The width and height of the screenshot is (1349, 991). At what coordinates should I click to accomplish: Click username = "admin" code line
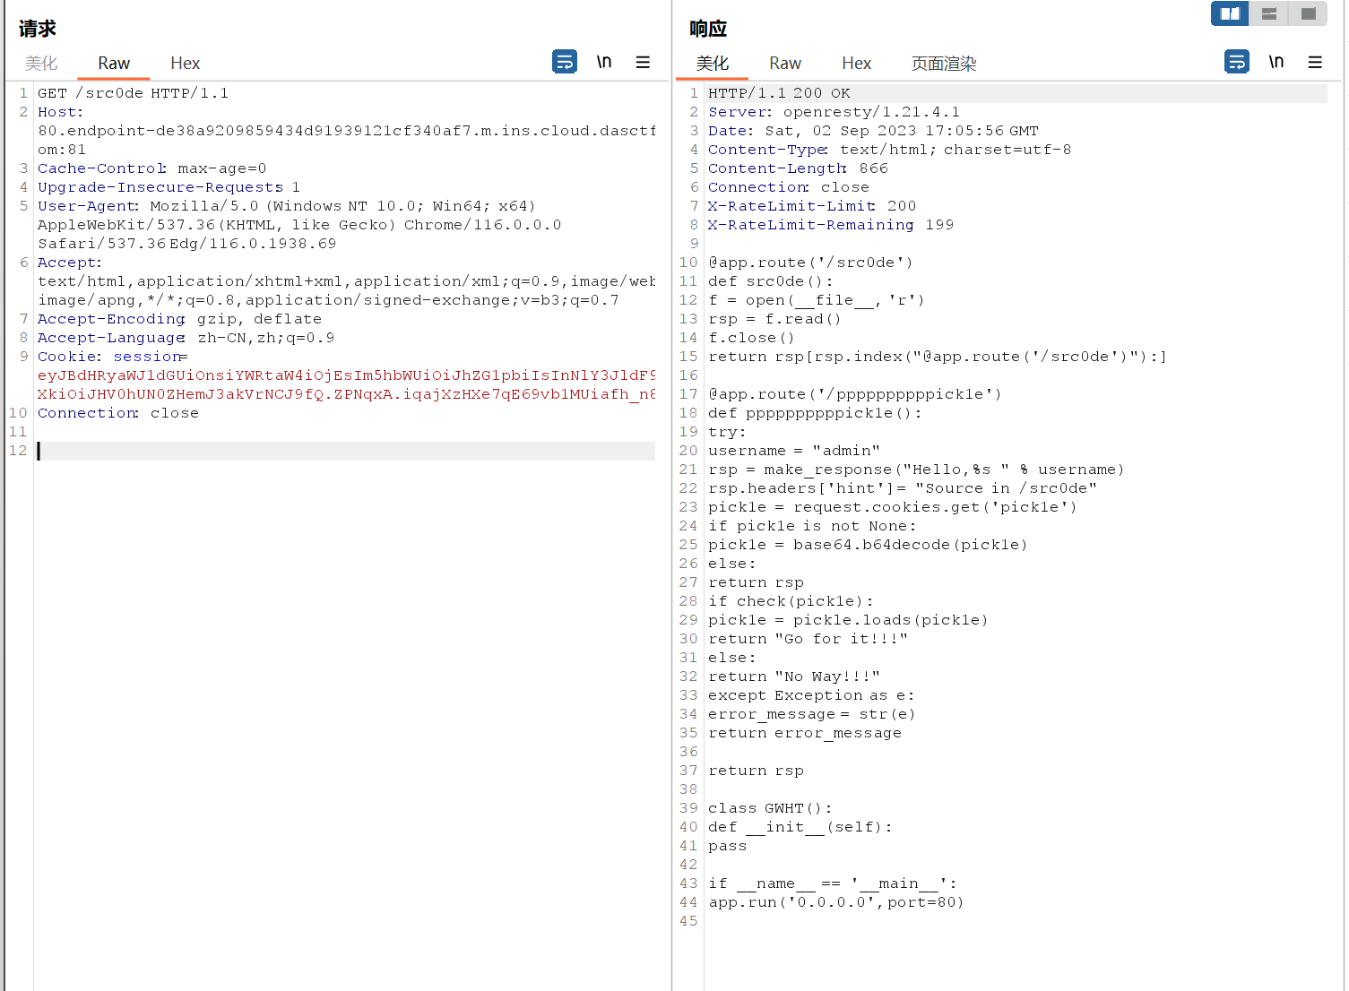click(794, 451)
